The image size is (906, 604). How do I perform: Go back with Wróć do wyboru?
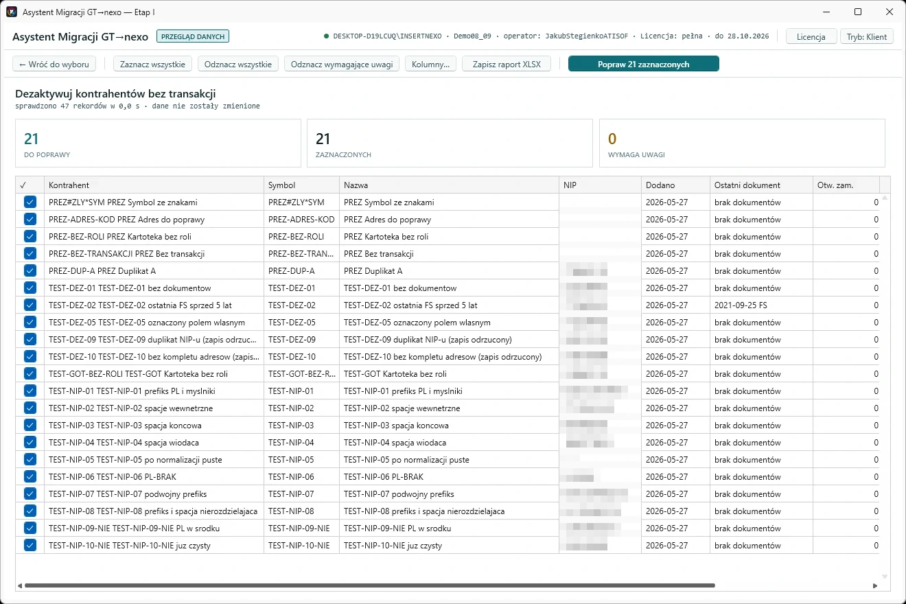54,64
